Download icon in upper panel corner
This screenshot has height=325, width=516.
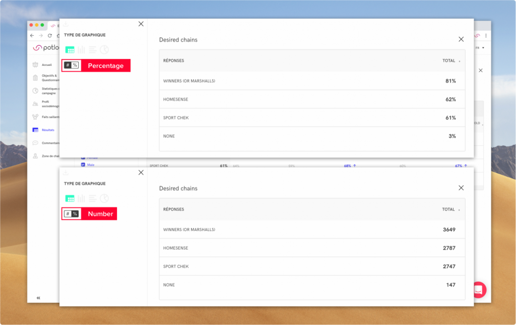[x=66, y=24]
